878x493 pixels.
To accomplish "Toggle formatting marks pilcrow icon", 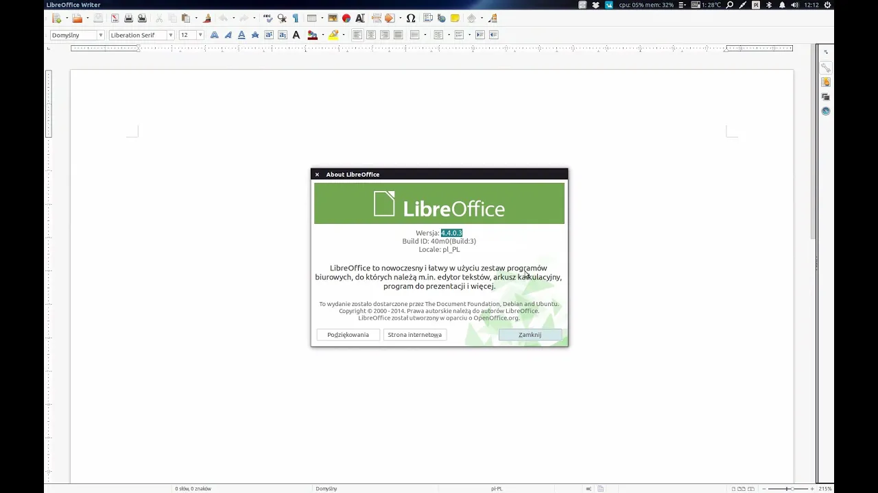I will pos(296,18).
